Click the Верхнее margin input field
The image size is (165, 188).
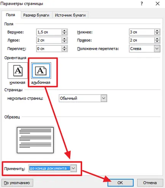coord(49,32)
